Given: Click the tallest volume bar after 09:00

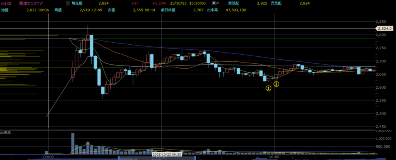Looking at the screenshot, I should (73, 143).
